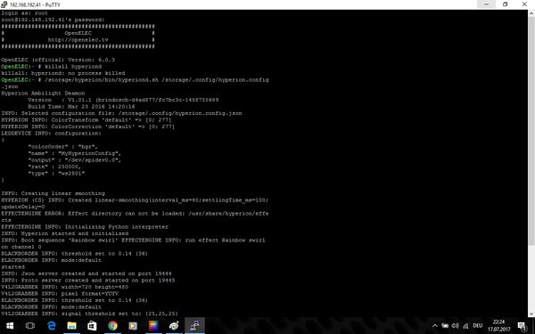Click the 'V4L2GRABBER INFO: pixel format=YUYV' line
The width and height of the screenshot is (535, 334).
pyautogui.click(x=60, y=293)
